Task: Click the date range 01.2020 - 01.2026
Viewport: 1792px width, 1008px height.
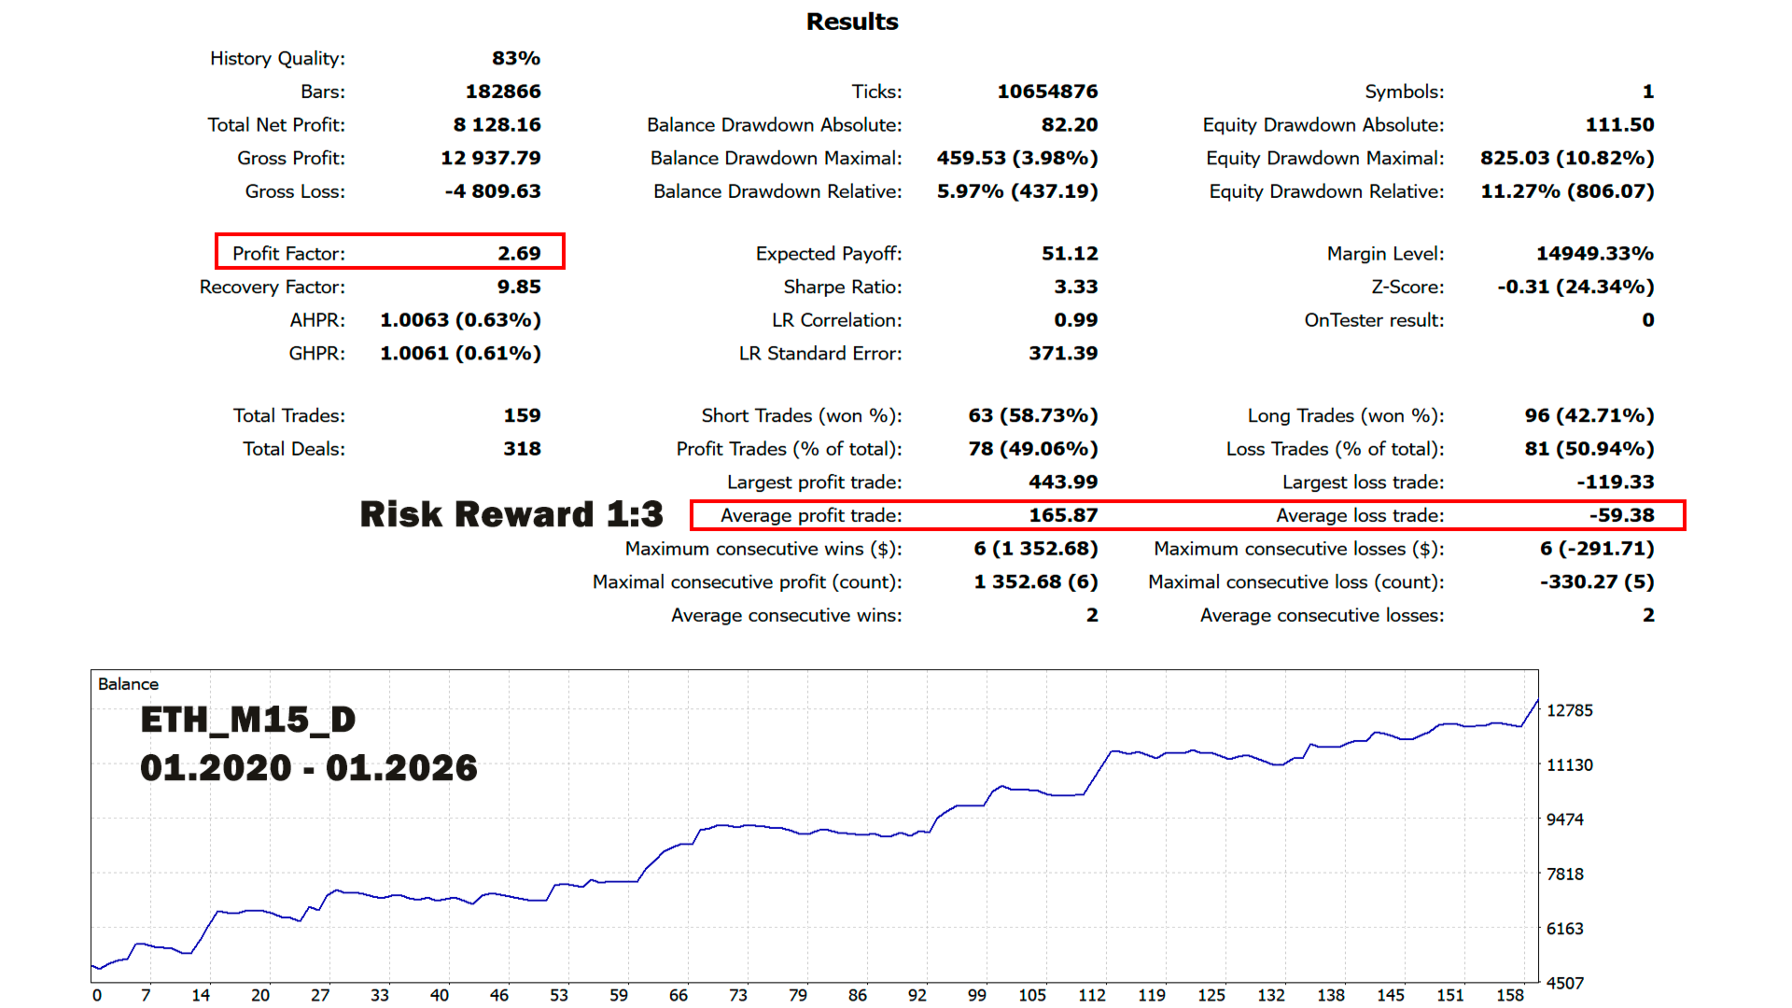Action: click(x=308, y=768)
